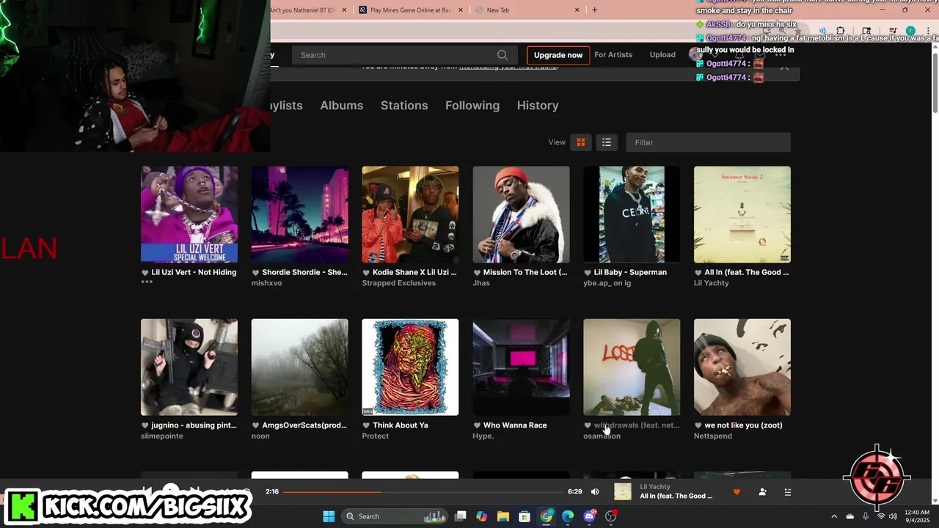Open the For Artists link
The image size is (939, 528).
[613, 55]
